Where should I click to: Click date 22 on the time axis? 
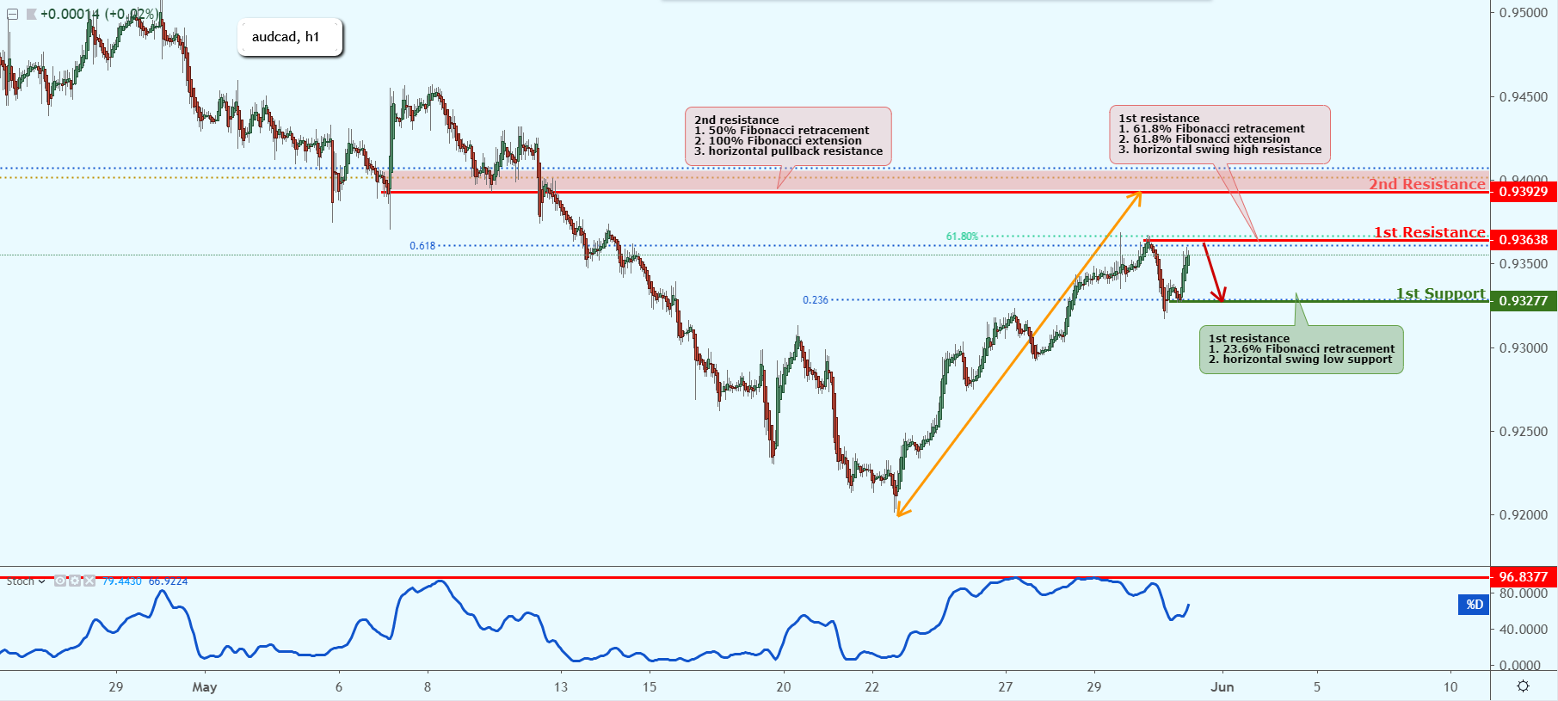coord(872,687)
